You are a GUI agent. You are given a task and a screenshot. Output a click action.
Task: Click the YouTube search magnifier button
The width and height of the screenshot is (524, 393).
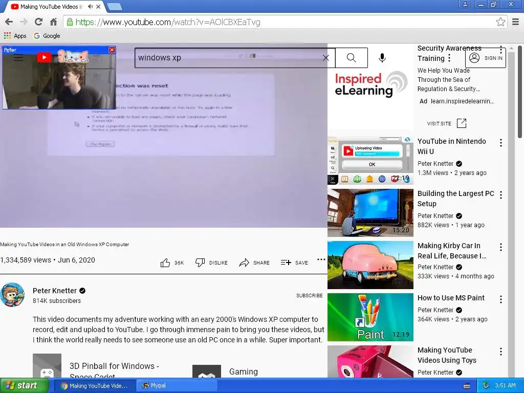pos(351,58)
